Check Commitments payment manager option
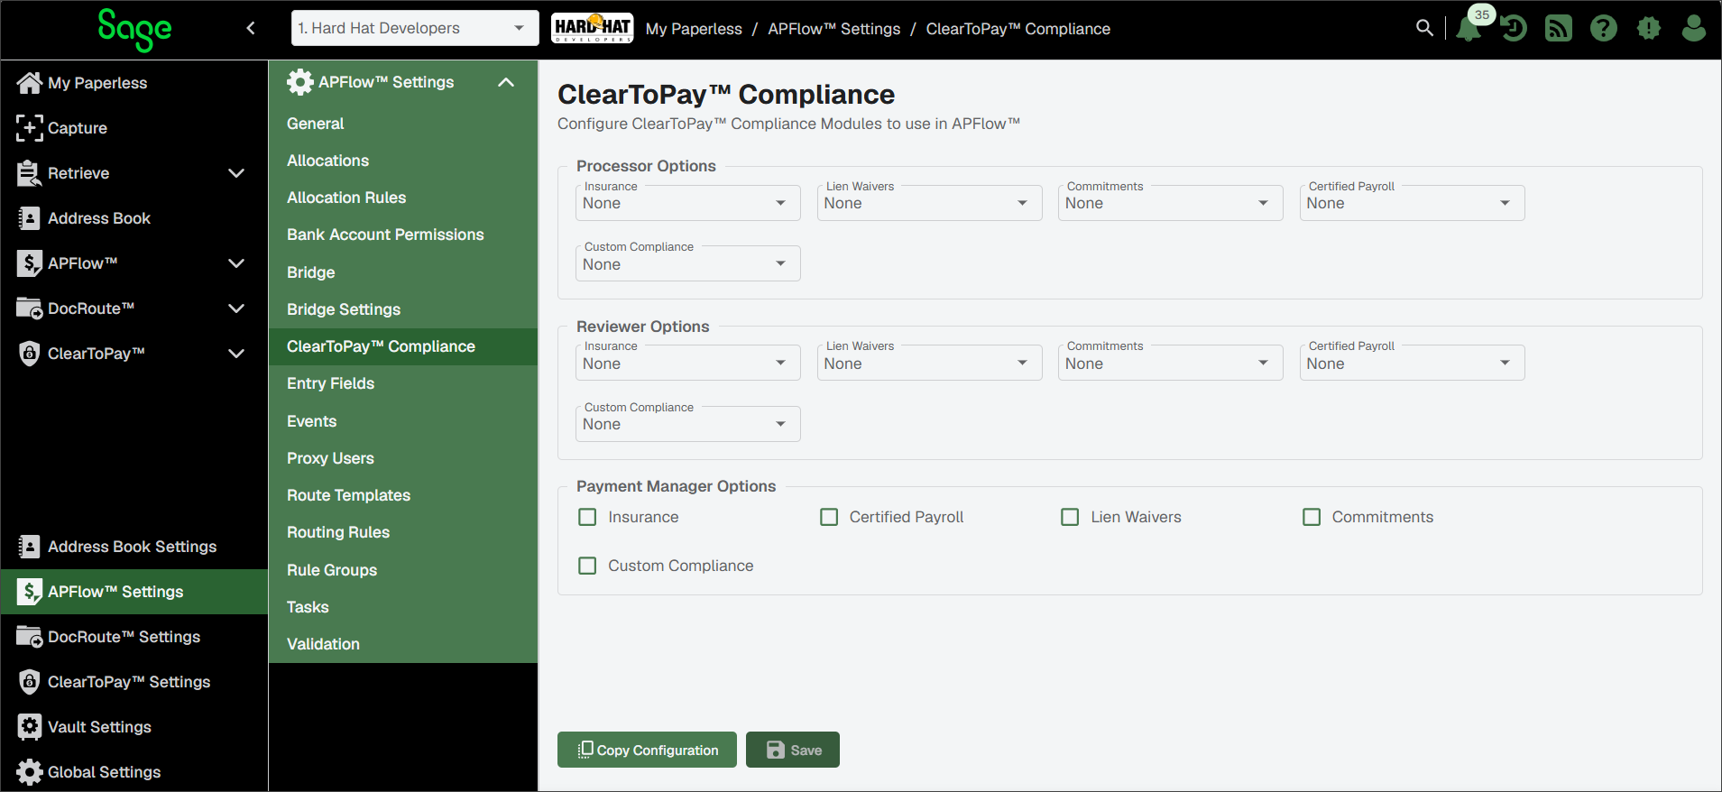The image size is (1722, 792). pos(1312,517)
